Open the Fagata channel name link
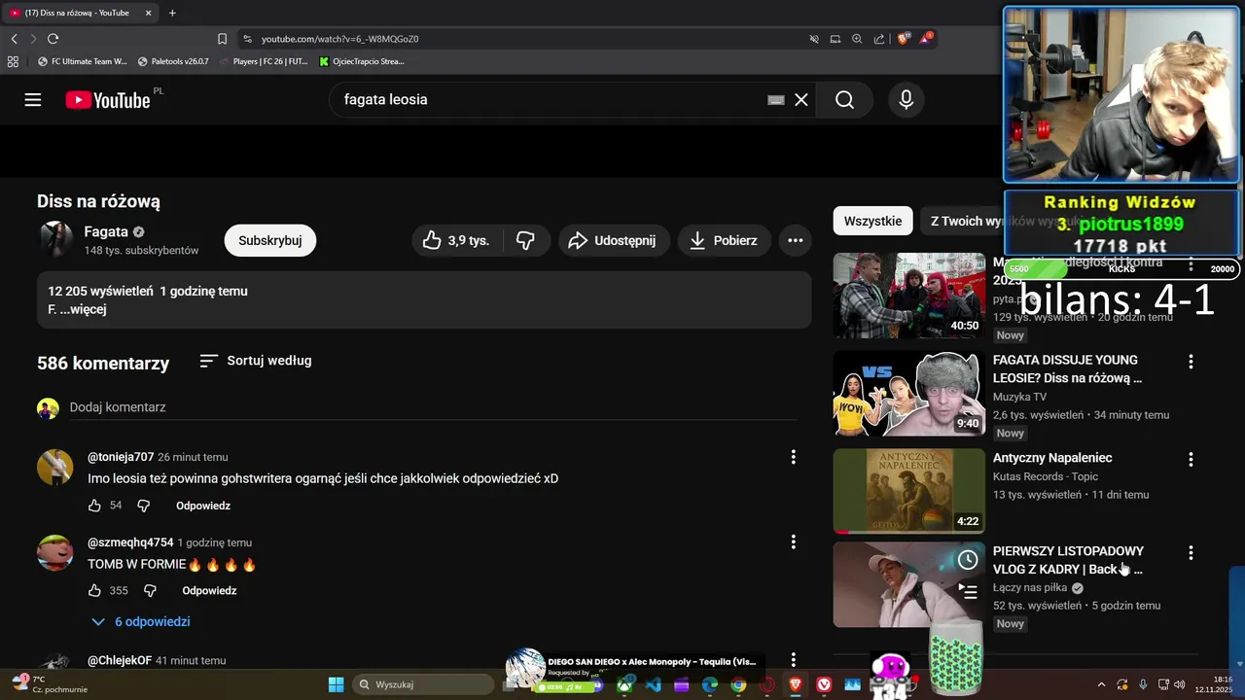 pyautogui.click(x=106, y=231)
